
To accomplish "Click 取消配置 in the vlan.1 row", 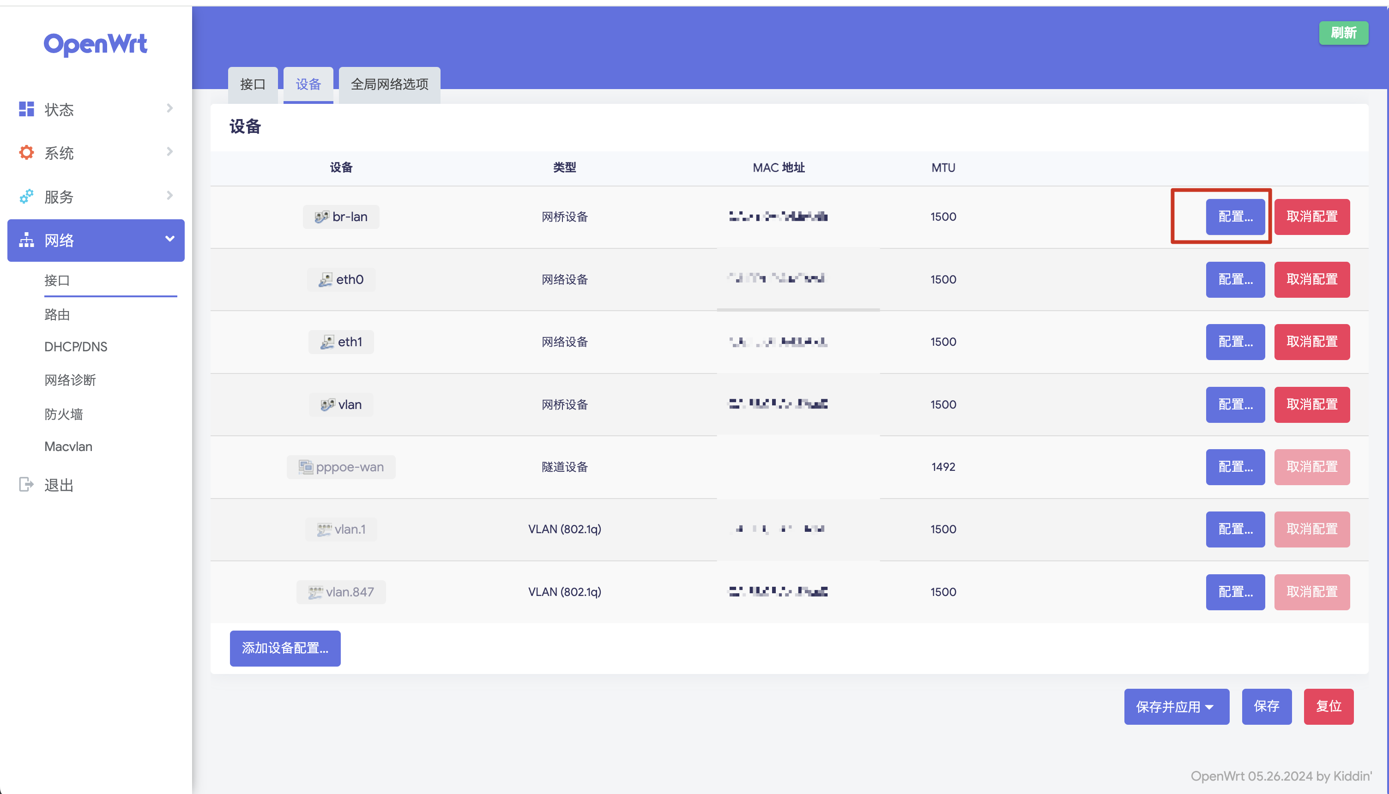I will pos(1311,529).
